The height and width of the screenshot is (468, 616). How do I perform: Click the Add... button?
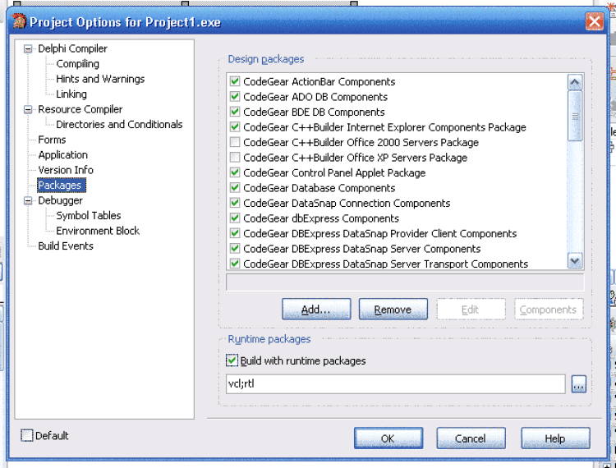(315, 310)
